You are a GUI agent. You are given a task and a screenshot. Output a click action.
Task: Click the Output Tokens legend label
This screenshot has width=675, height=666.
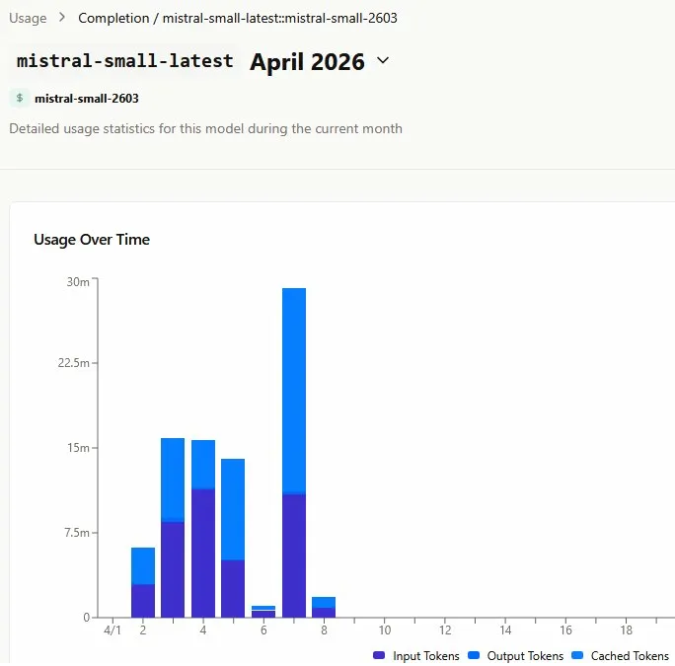coord(525,656)
